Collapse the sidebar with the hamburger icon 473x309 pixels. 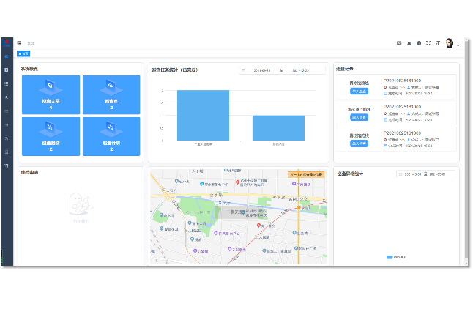coord(19,43)
